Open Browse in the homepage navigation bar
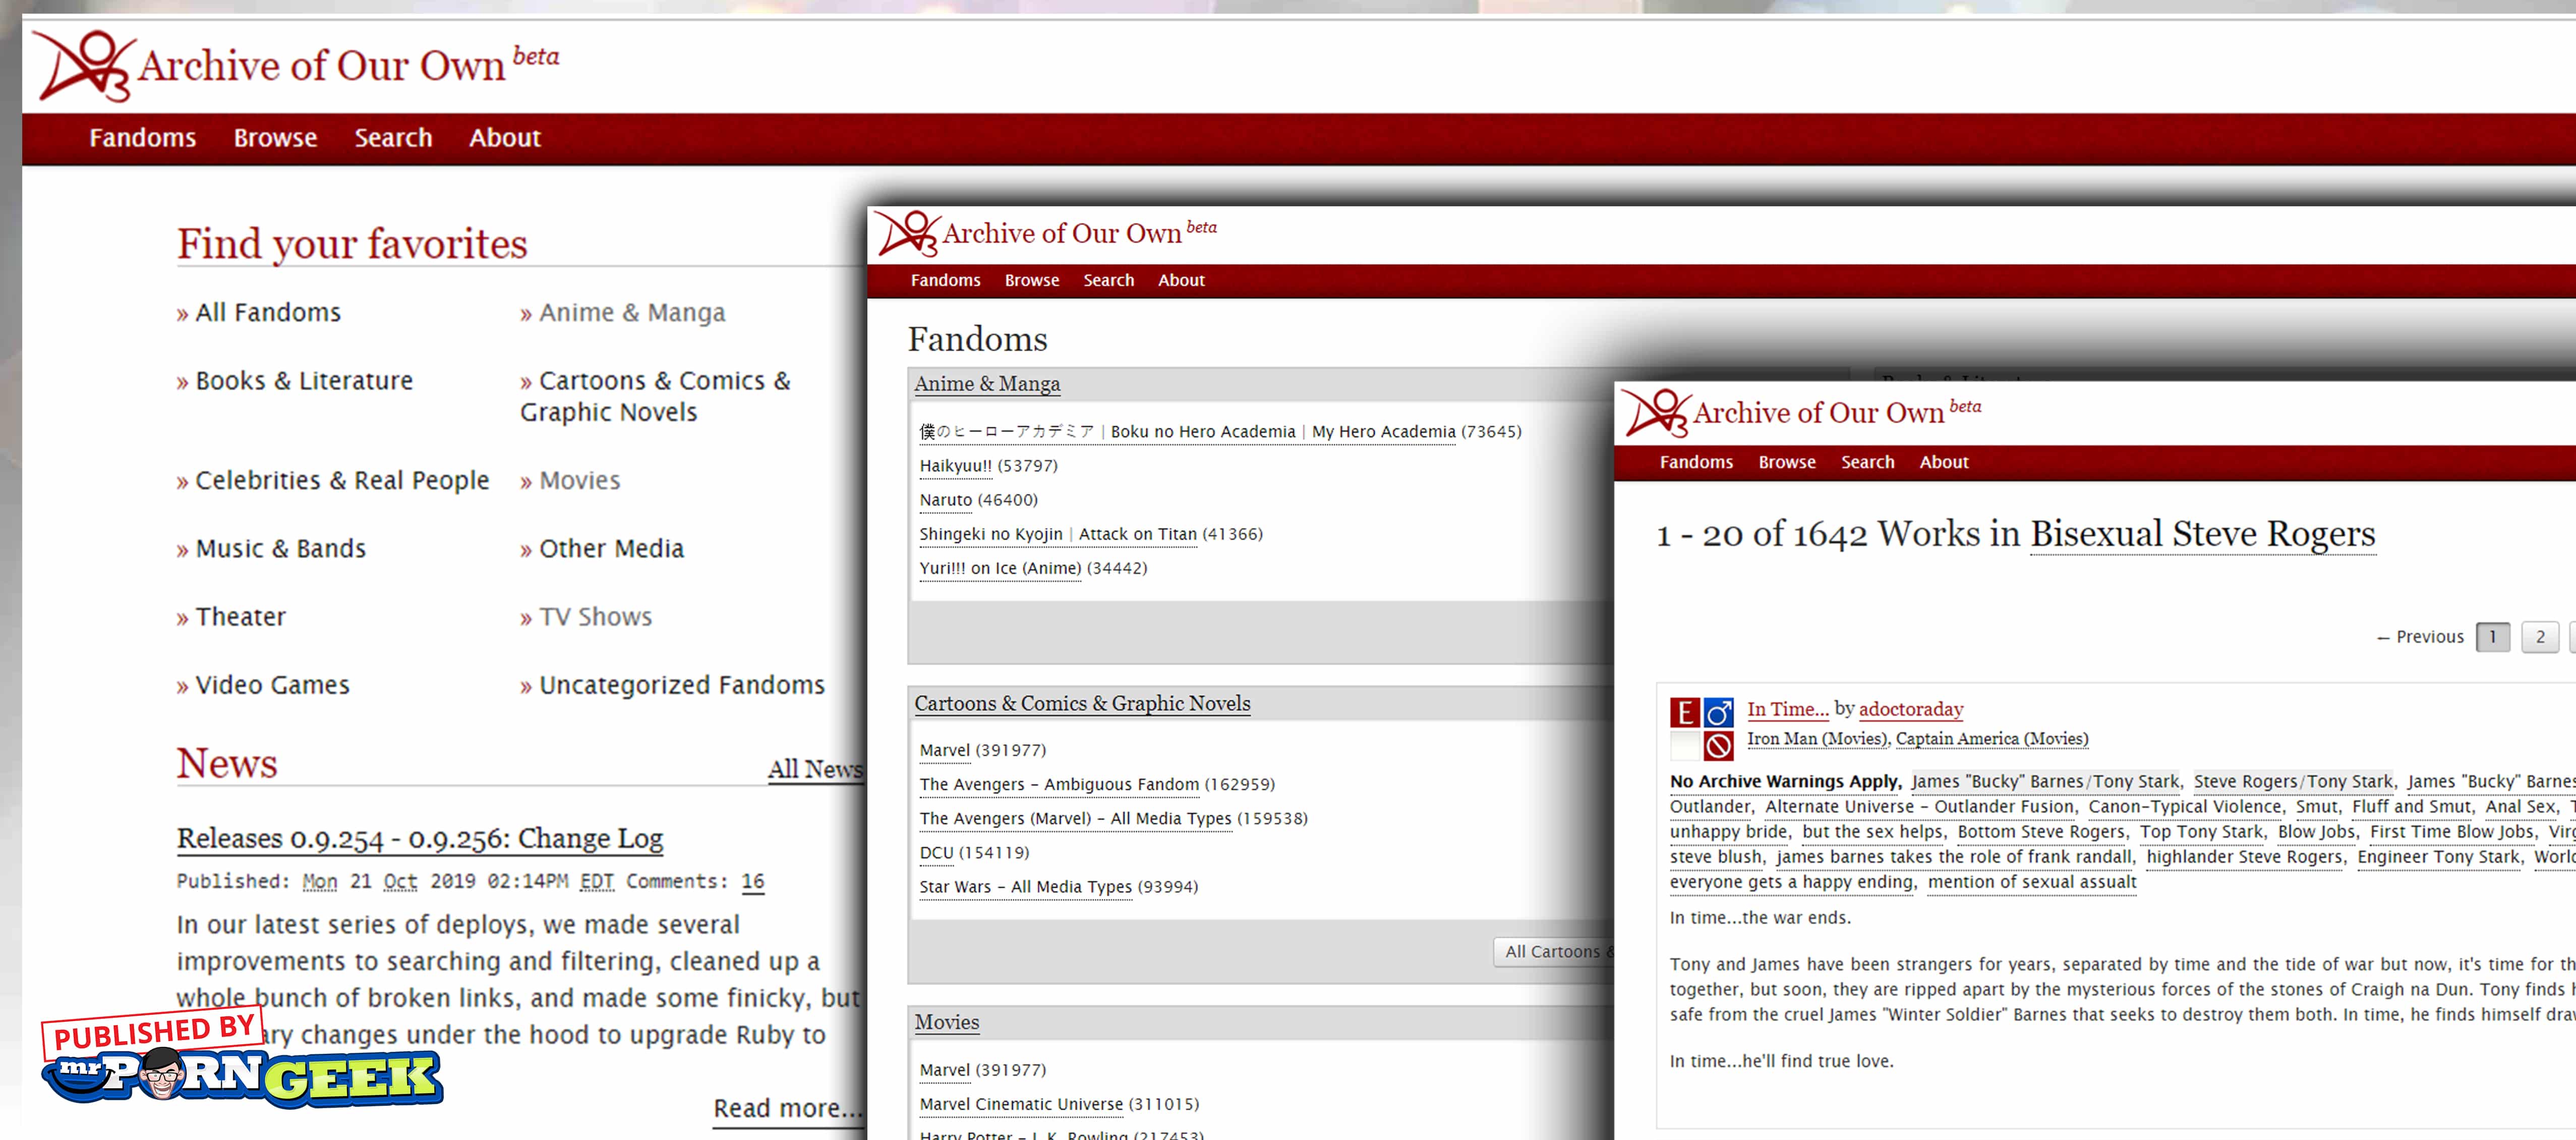Screen dimensions: 2576x1140 click(x=275, y=138)
